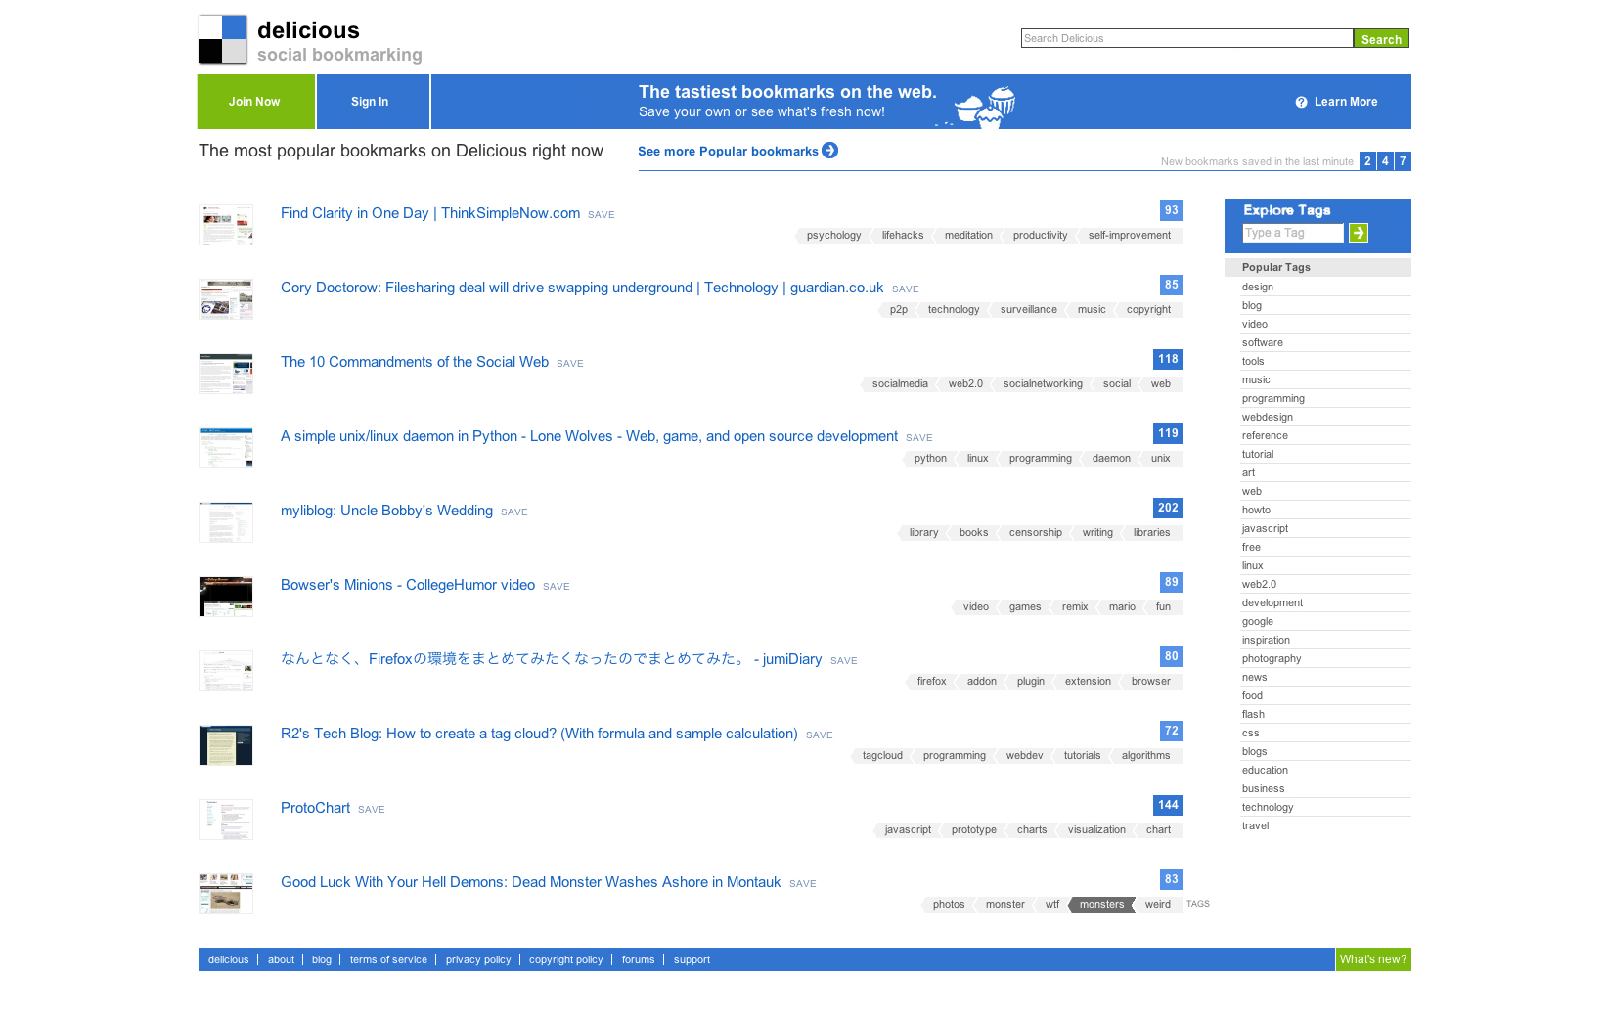
Task: Click the Learn More link
Action: coord(1346,102)
